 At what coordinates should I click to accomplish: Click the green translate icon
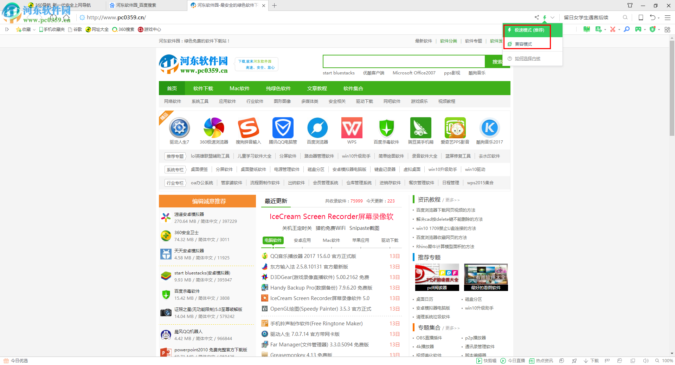pyautogui.click(x=599, y=29)
